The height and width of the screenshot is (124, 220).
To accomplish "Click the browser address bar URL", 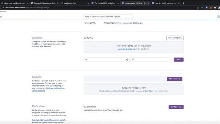I will [27, 8].
